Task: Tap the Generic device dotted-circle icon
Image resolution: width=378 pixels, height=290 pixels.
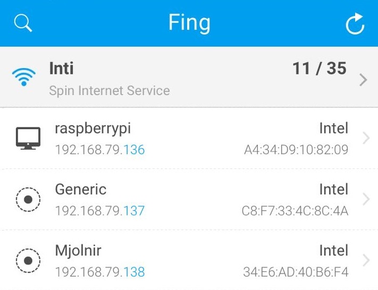Action: coord(28,200)
